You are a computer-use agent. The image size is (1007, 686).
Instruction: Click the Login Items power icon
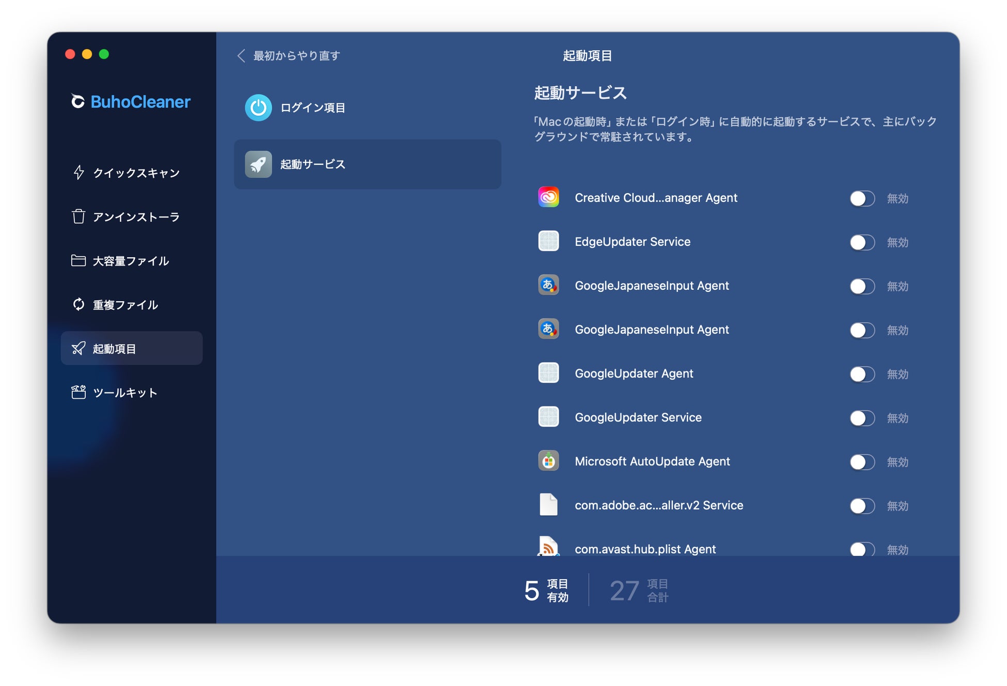(x=258, y=107)
